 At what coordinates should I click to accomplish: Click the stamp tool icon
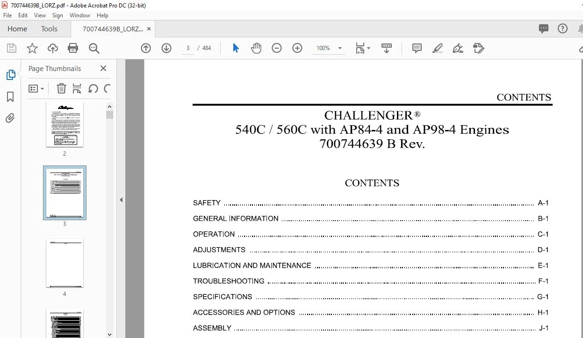click(x=478, y=48)
